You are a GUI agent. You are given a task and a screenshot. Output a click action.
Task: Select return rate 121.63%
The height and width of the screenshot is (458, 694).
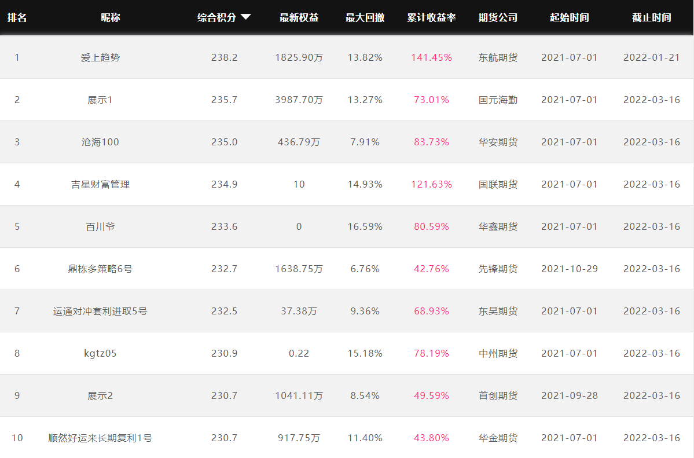(432, 184)
